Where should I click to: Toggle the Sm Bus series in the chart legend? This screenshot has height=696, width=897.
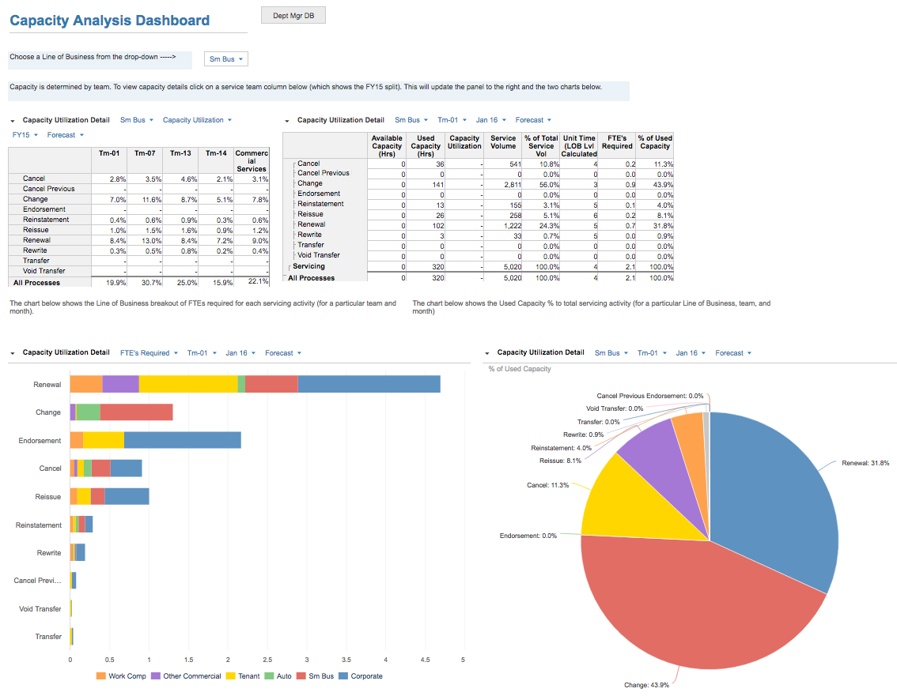click(x=303, y=676)
